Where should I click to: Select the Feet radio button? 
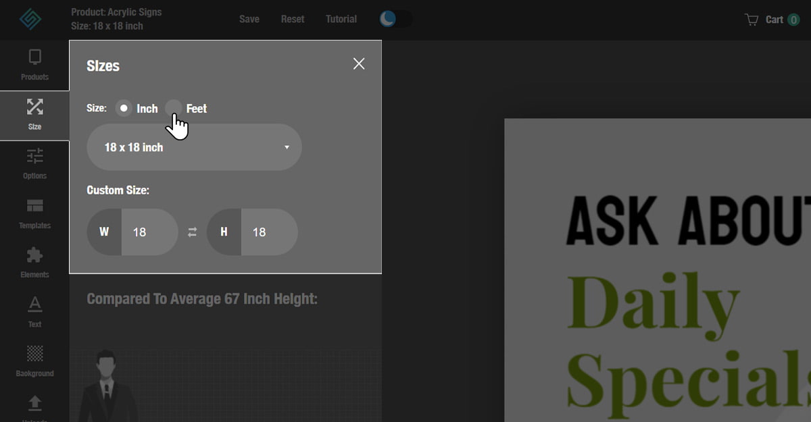pyautogui.click(x=174, y=107)
